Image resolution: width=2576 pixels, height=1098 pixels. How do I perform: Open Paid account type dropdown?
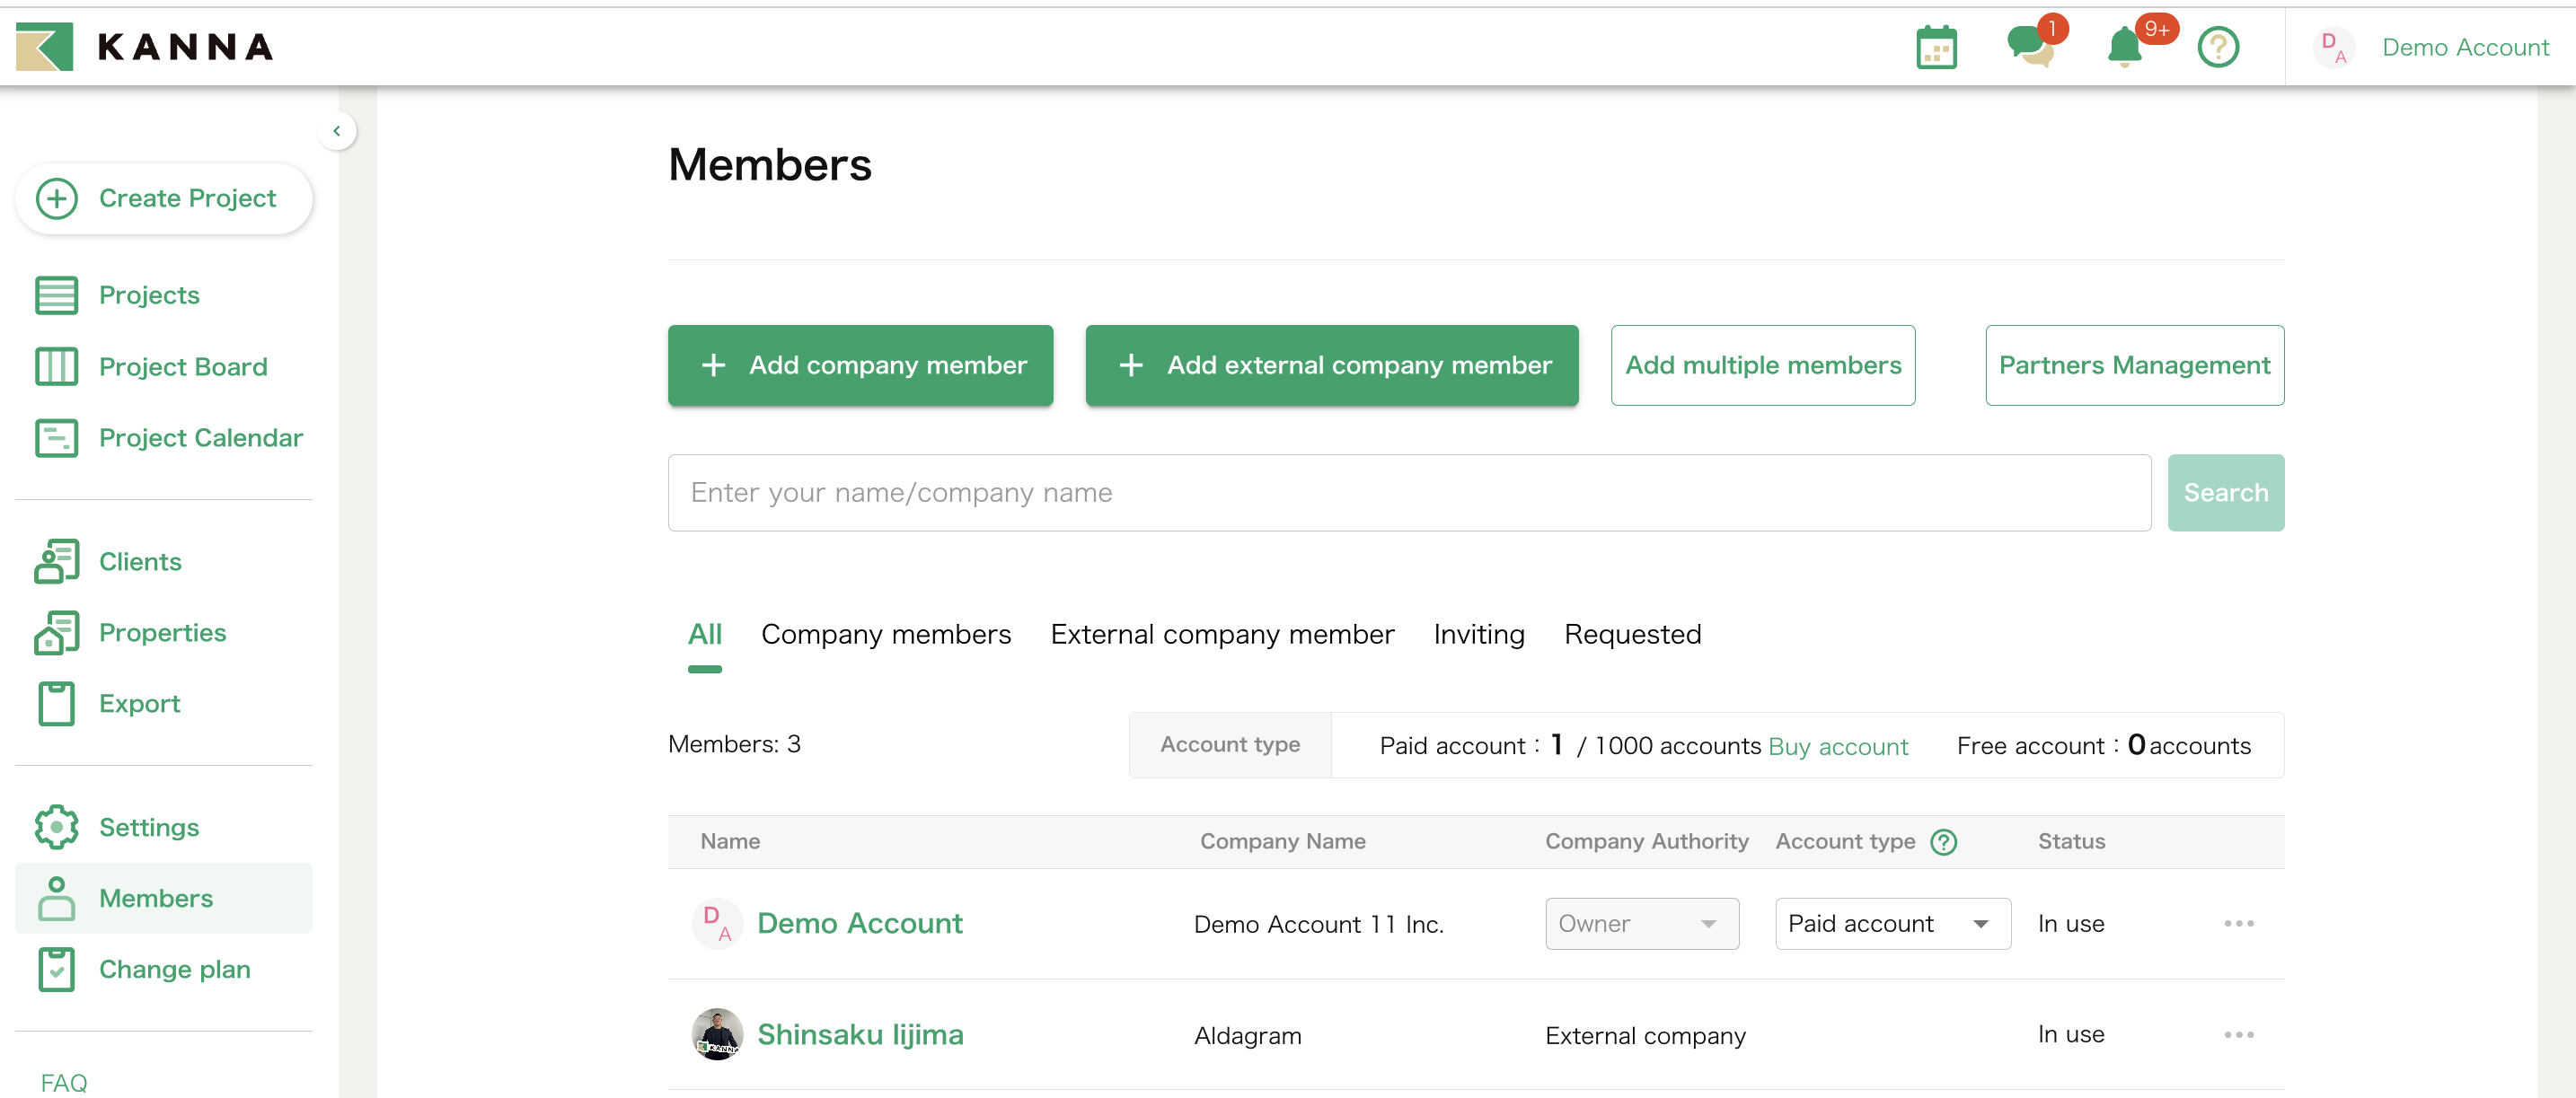(x=1892, y=924)
